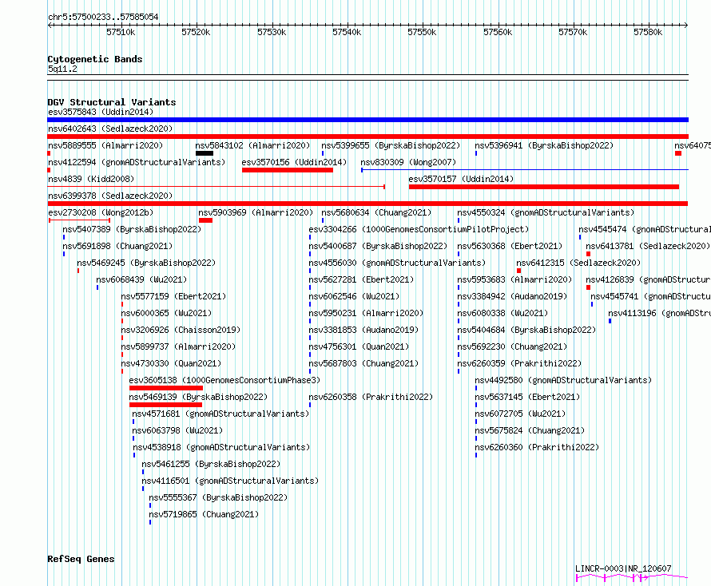Image resolution: width=711 pixels, height=586 pixels.
Task: Open the nsv5719865 (Chuang2021) label
Action: 204,514
